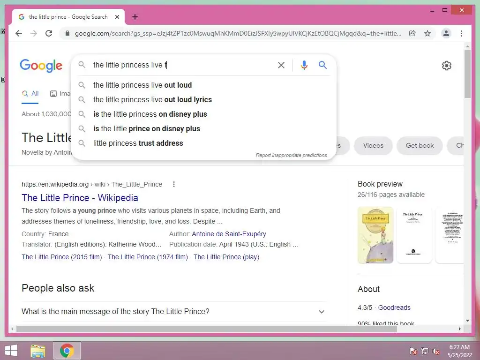Image resolution: width=480 pixels, height=360 pixels.
Task: Switch to the Images search tab
Action: (60, 94)
